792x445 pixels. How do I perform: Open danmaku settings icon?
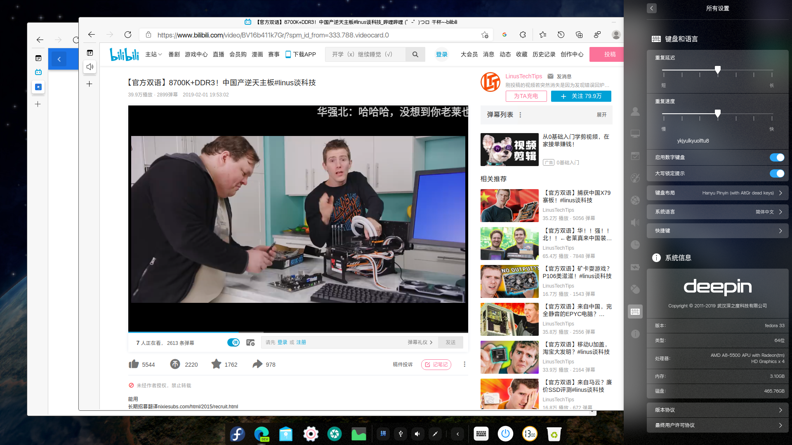(x=250, y=342)
